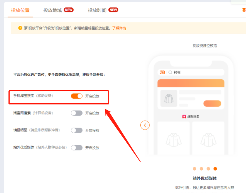Select second carousel indicator dot
This screenshot has height=193, width=246.
click(x=201, y=169)
